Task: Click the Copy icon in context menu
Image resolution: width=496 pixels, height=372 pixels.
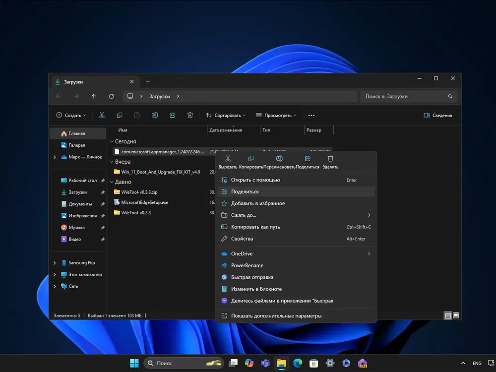Action: tap(251, 159)
